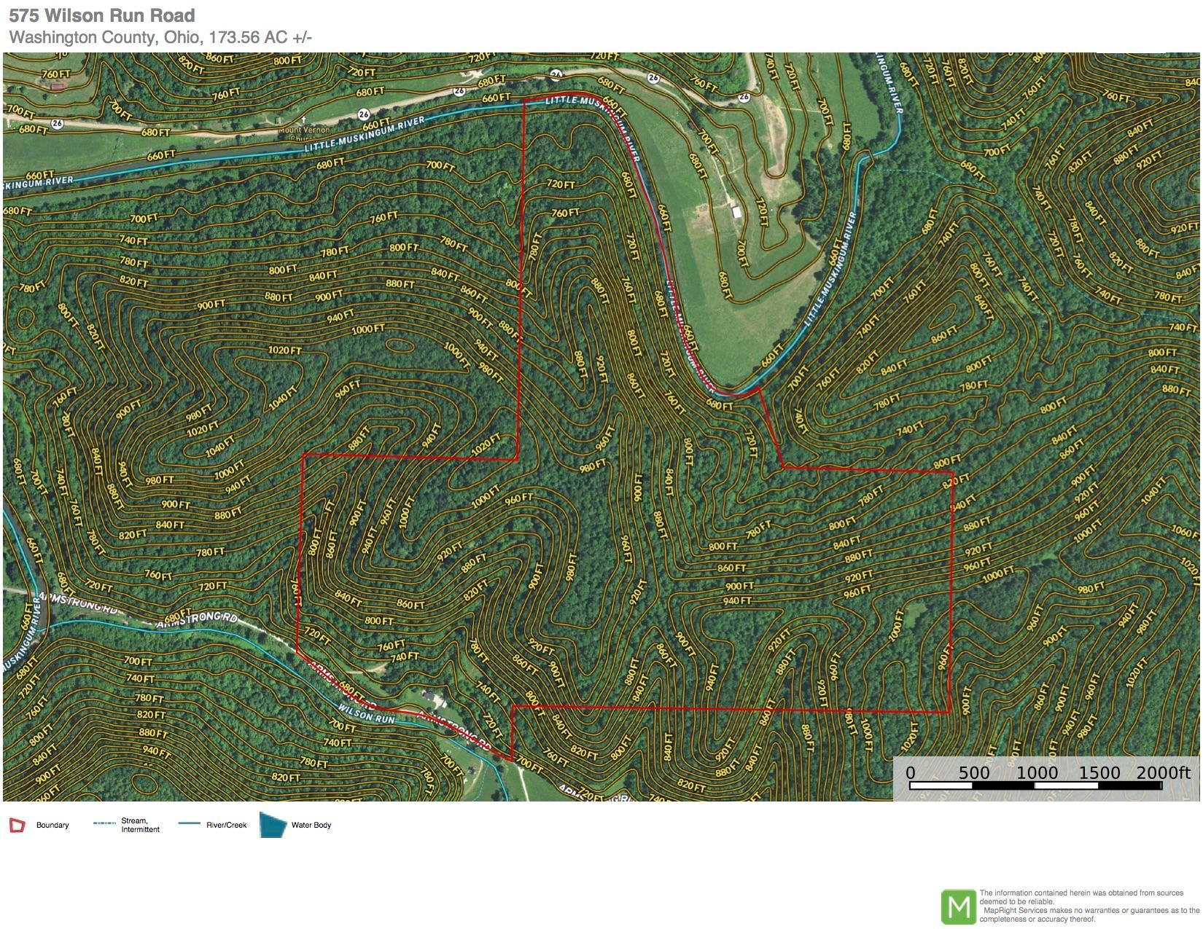Click the "Stream, Intermittent" legend text
This screenshot has height=929, width=1203.
(140, 826)
